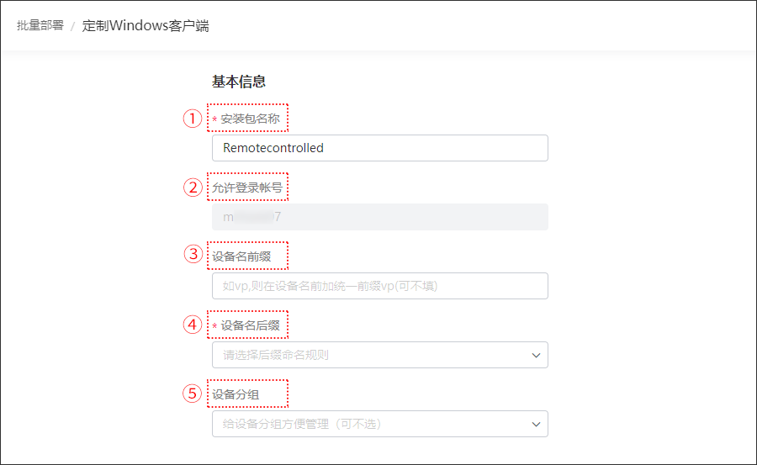Click the 设备名前缀 field label
The width and height of the screenshot is (757, 465).
click(x=241, y=256)
